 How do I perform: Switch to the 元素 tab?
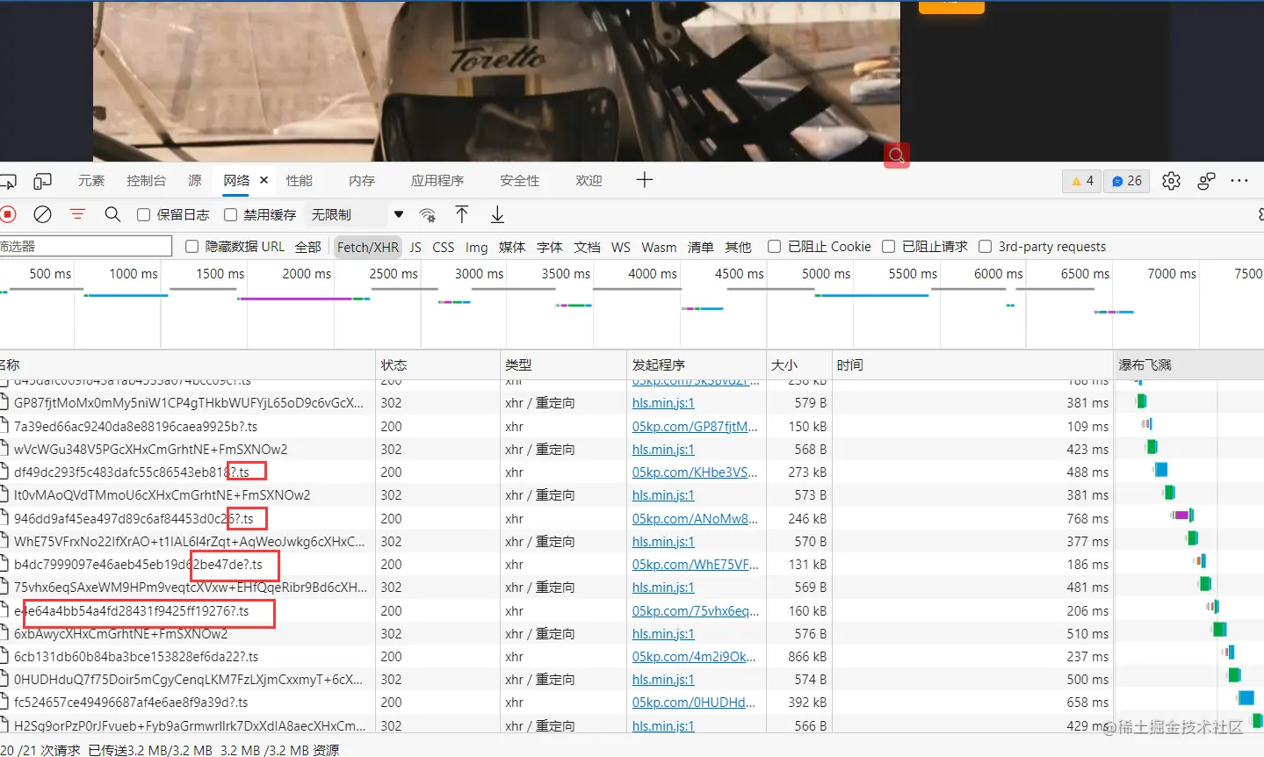coord(91,180)
